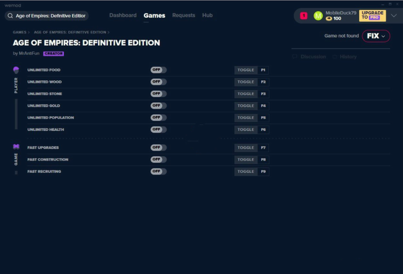Viewport: 403px width, 274px height.
Task: Turn on Unlimited Health
Action: (159, 130)
